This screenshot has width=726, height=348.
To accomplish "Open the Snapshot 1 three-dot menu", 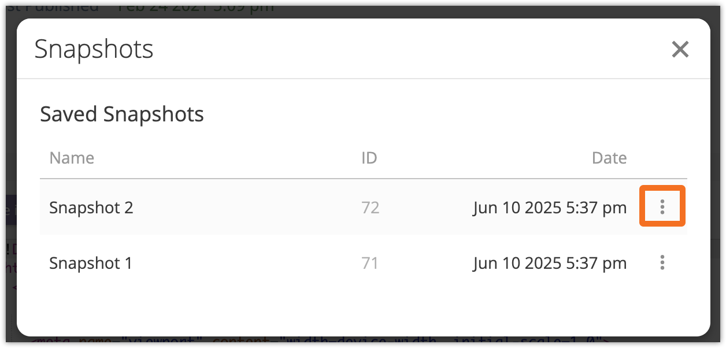I will [662, 263].
